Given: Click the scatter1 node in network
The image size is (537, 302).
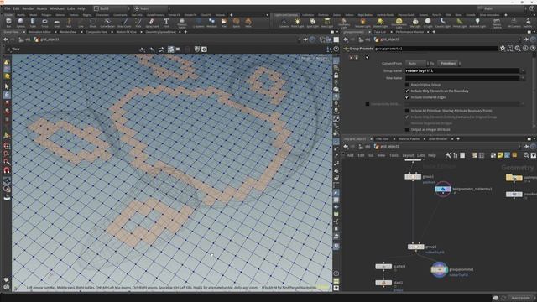Looking at the screenshot, I should [x=383, y=267].
